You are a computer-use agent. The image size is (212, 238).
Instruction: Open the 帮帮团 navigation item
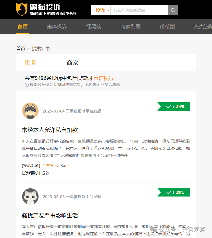pos(167,26)
